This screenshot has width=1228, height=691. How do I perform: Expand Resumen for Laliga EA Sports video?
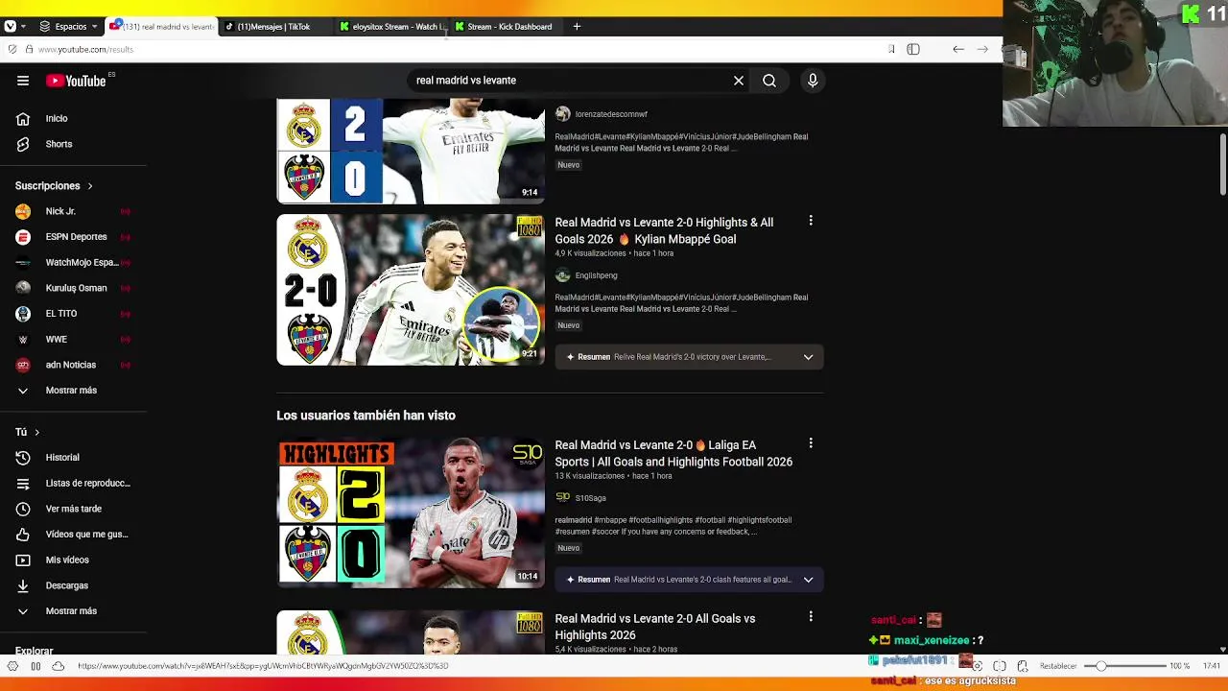[689, 580]
